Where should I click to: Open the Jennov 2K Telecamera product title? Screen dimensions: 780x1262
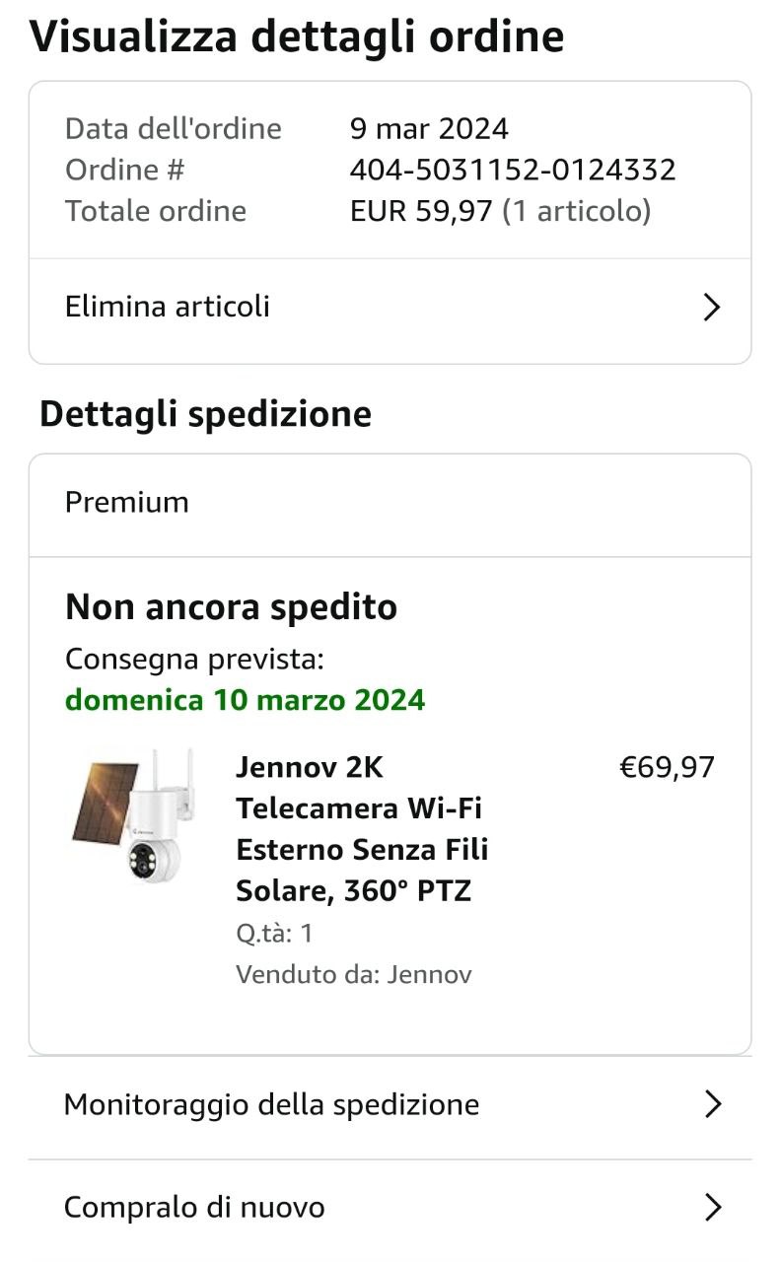pyautogui.click(x=362, y=828)
